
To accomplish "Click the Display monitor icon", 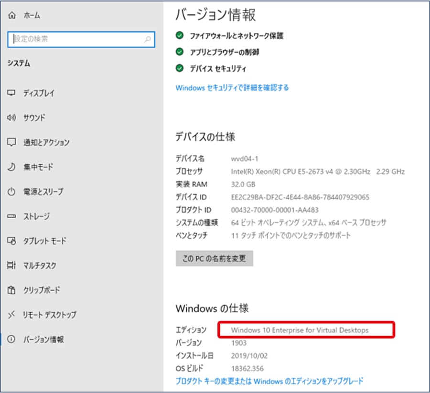I will tap(11, 93).
